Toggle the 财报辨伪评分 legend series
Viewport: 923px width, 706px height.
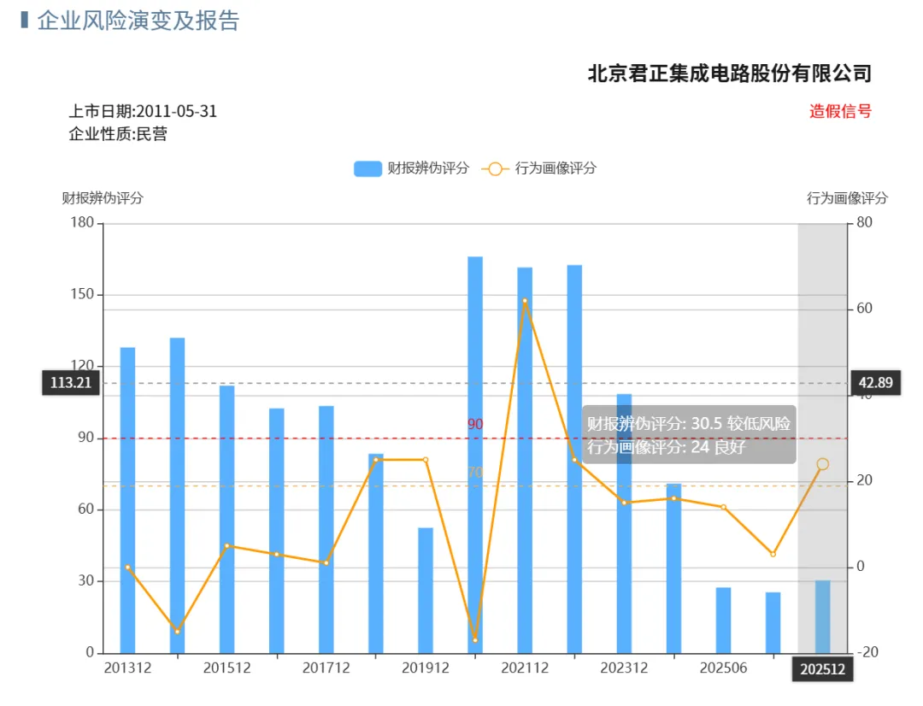click(411, 168)
